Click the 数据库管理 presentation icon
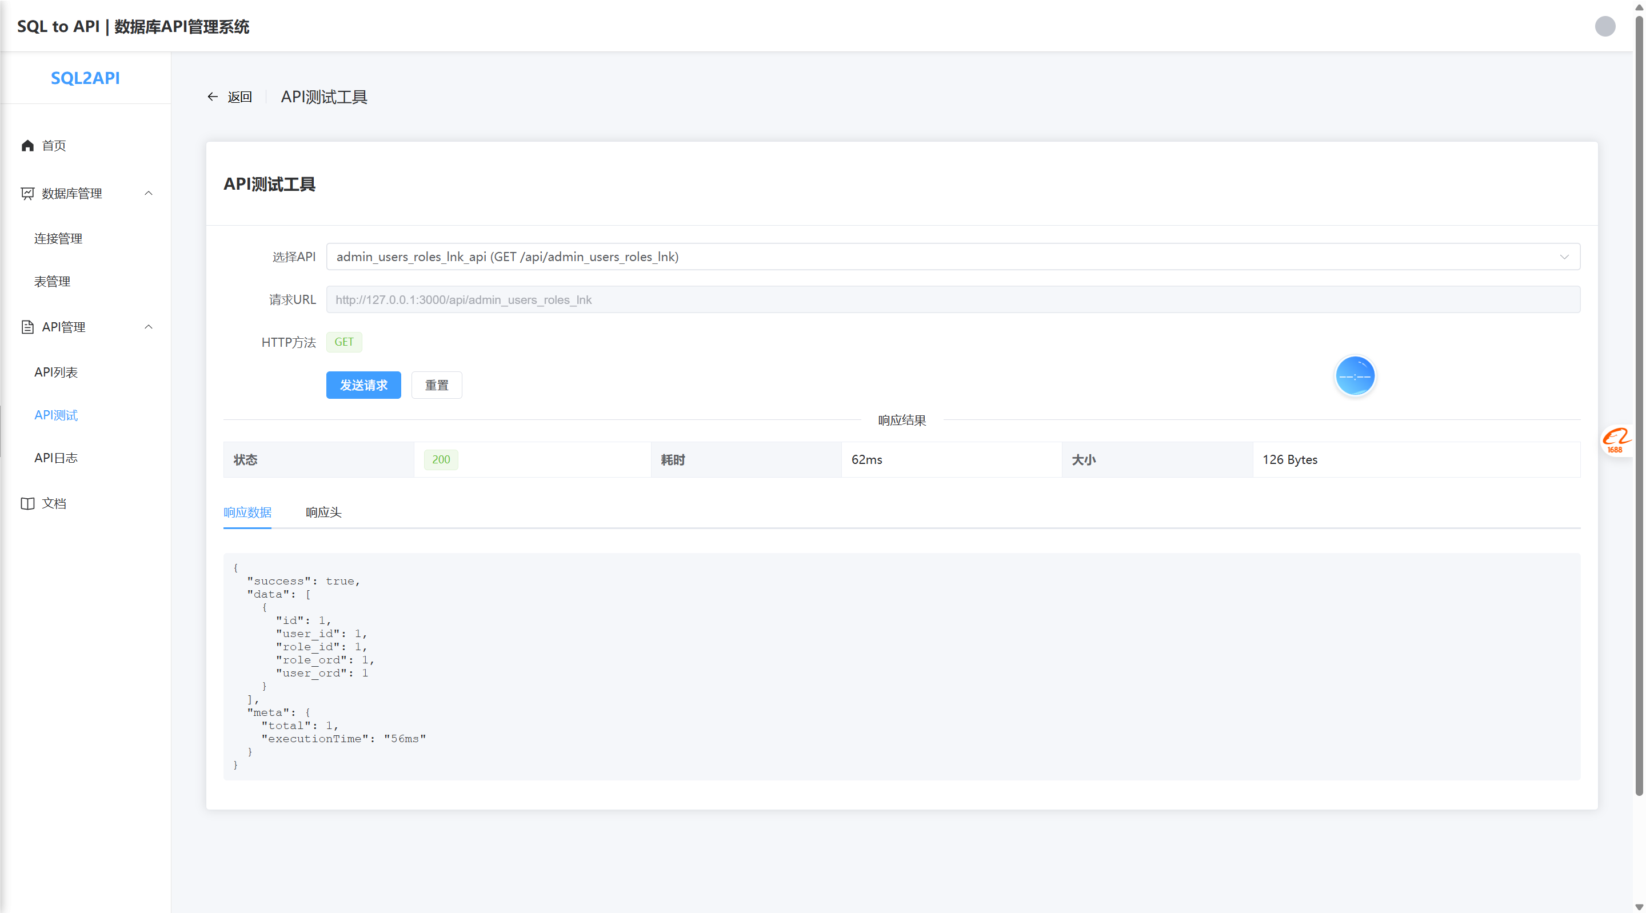 [x=27, y=194]
